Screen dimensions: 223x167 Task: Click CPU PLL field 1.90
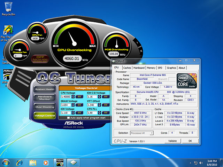click(x=92, y=113)
